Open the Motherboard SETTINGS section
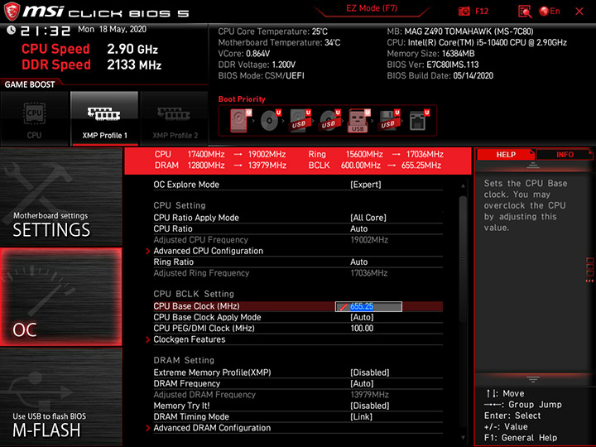The height and width of the screenshot is (447, 596). [x=60, y=197]
